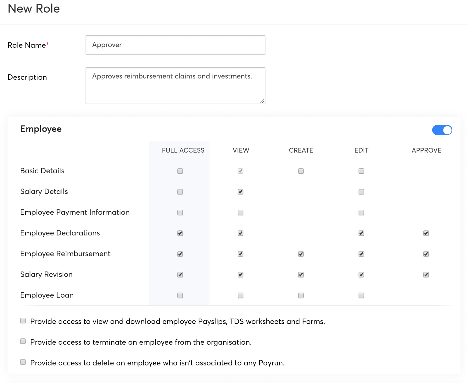Uncheck Create for Employee Reimbursement
The height and width of the screenshot is (383, 468).
coord(301,254)
